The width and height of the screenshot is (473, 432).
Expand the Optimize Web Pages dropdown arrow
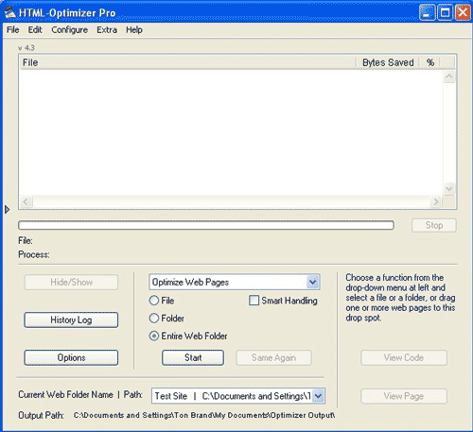coord(312,282)
